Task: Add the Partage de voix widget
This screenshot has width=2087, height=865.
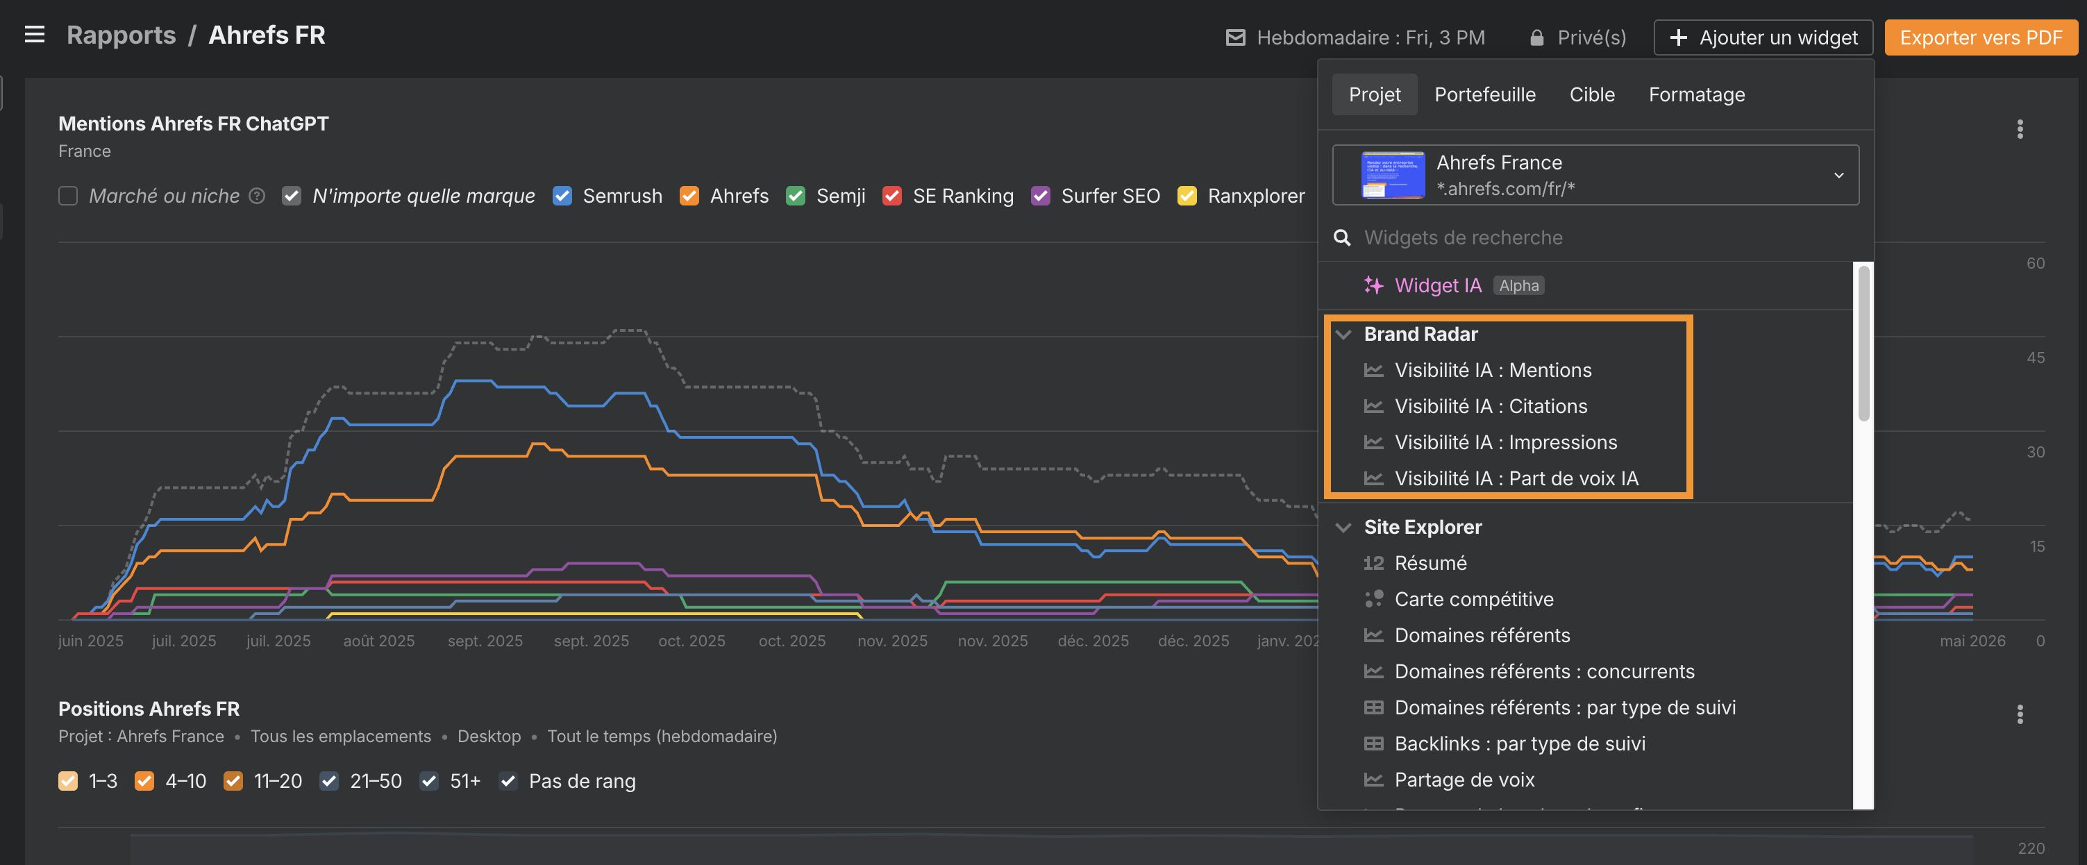Action: click(x=1464, y=780)
